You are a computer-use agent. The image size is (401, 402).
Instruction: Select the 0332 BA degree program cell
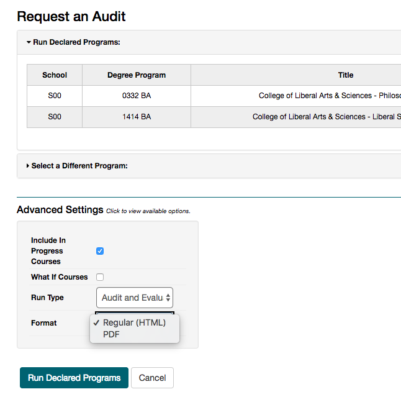137,96
